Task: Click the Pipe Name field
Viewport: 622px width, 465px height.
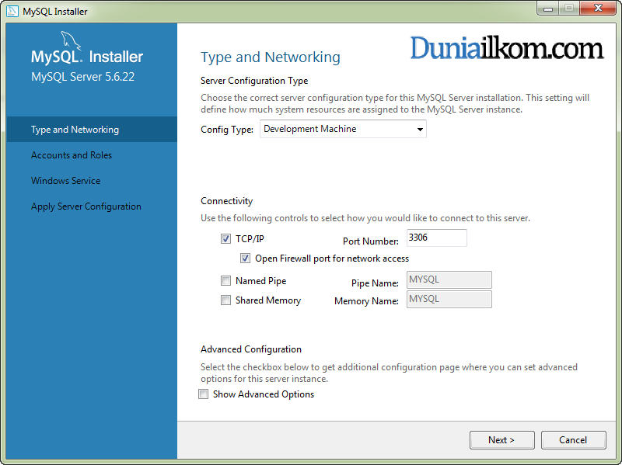Action: [449, 279]
